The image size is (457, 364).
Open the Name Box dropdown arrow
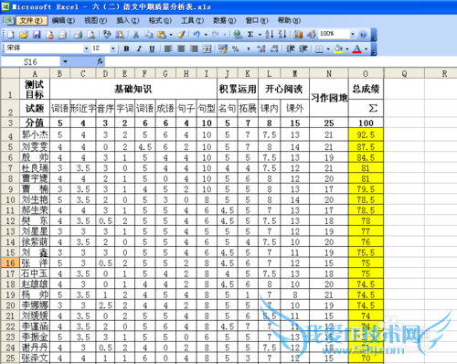click(65, 62)
